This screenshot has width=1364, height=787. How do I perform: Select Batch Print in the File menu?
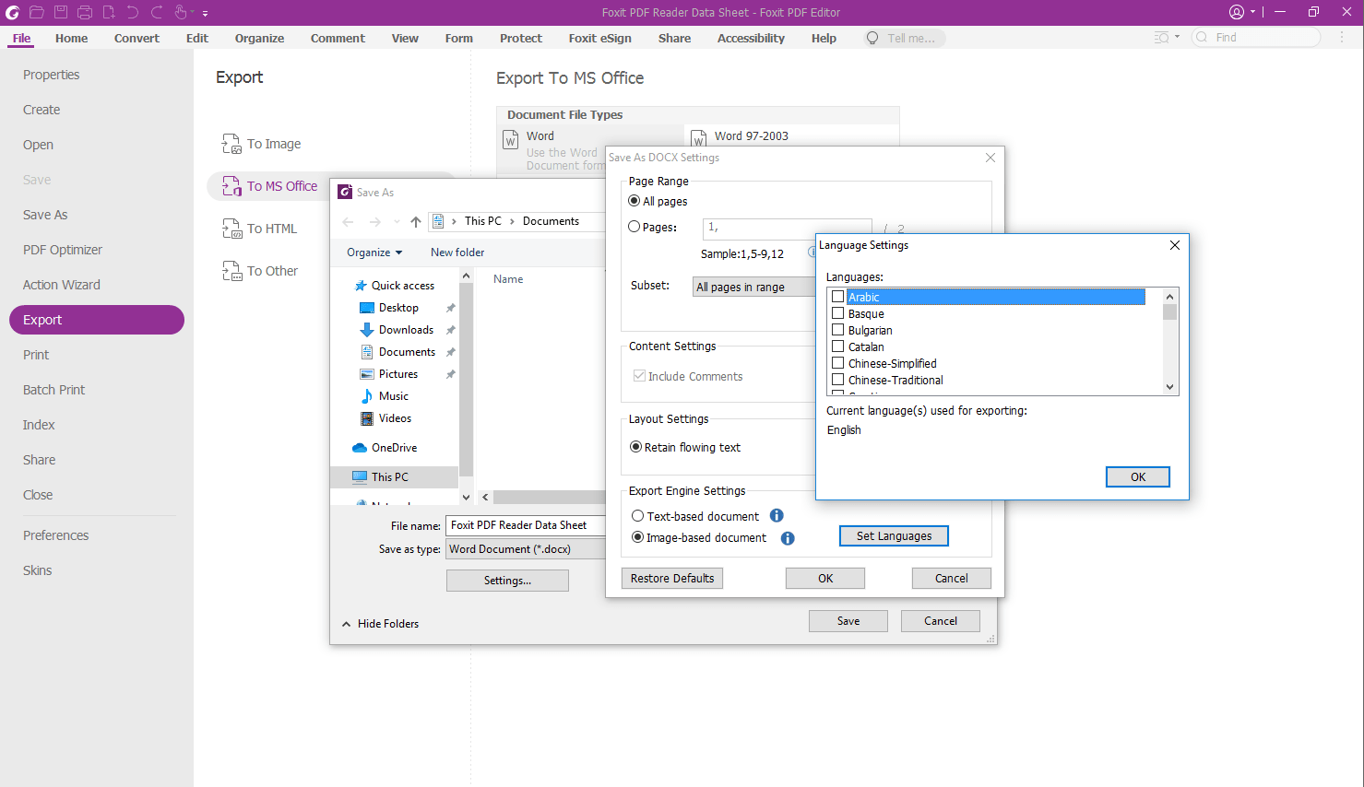coord(53,390)
